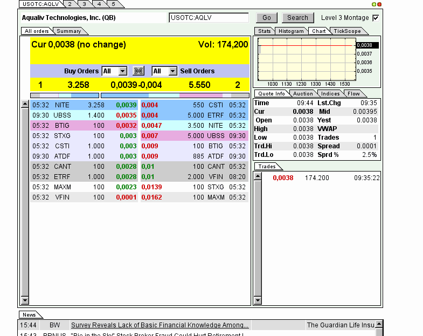Open the All orders tab
This screenshot has width=423, height=336.
[37, 31]
